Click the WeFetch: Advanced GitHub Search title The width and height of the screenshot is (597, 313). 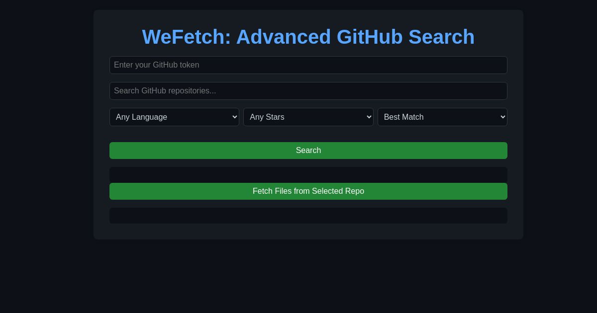pos(308,37)
